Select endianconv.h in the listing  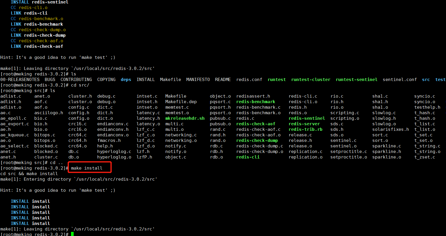113,129
